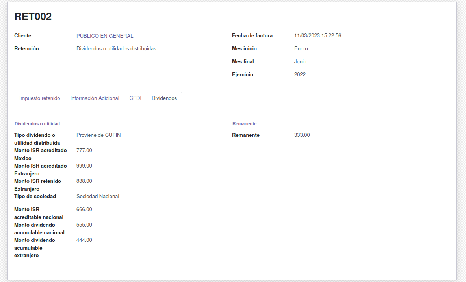Click the 666.00 ISR acreditable nacional amount
Image resolution: width=466 pixels, height=282 pixels.
(x=84, y=210)
